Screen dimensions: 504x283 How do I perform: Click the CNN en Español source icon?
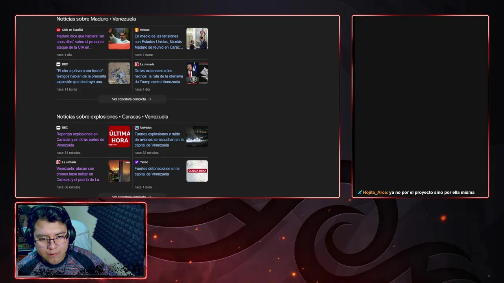click(x=58, y=30)
